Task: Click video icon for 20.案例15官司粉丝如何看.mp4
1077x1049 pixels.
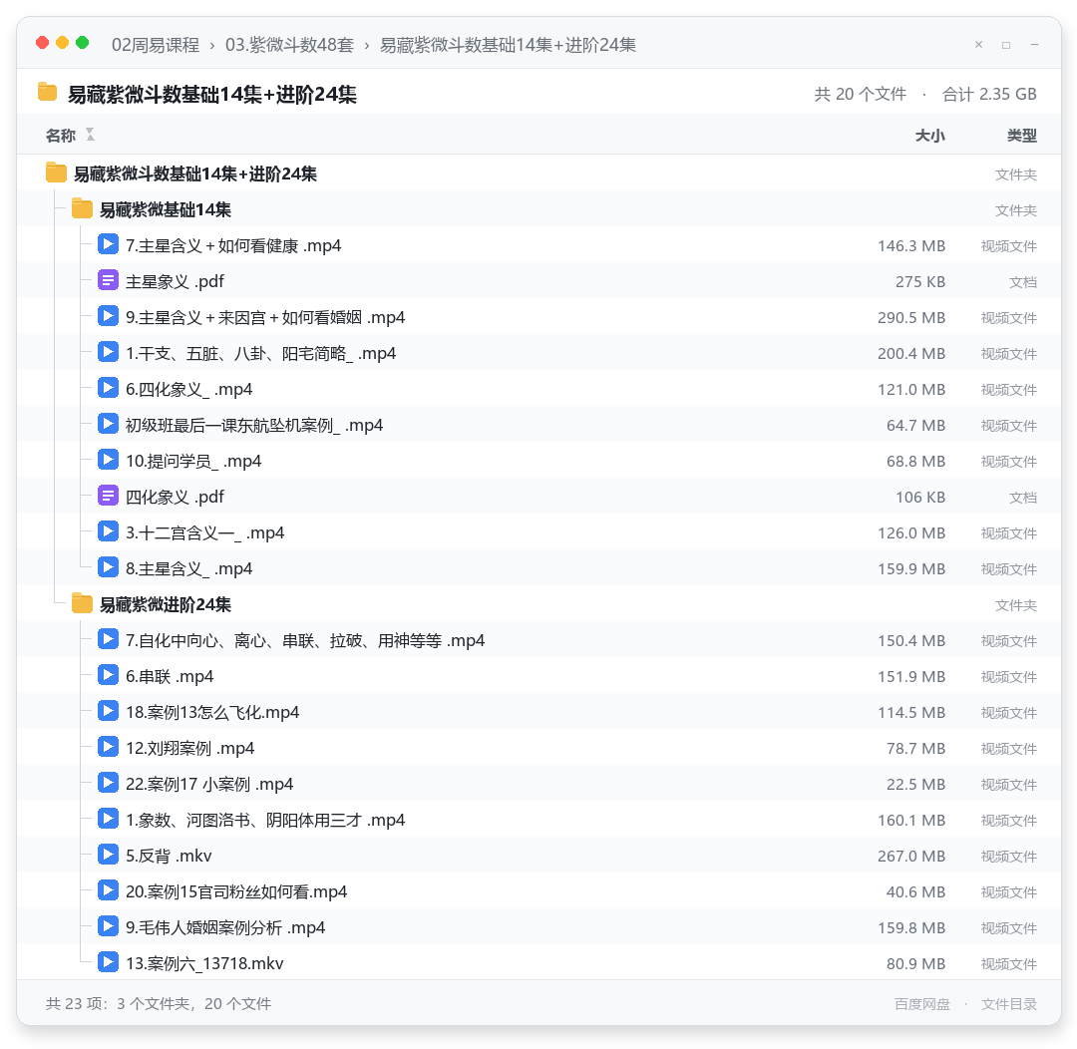Action: [x=108, y=890]
